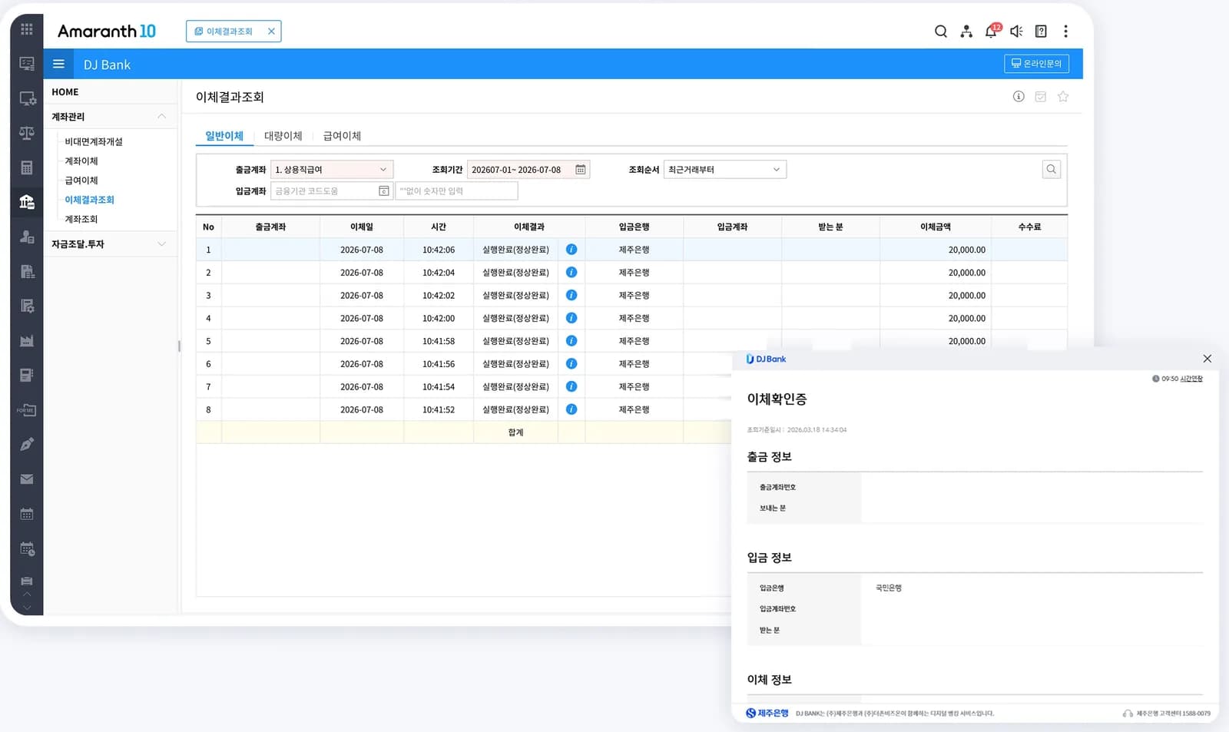The height and width of the screenshot is (732, 1229).
Task: Click the 조회기간 date range field
Action: pos(528,170)
